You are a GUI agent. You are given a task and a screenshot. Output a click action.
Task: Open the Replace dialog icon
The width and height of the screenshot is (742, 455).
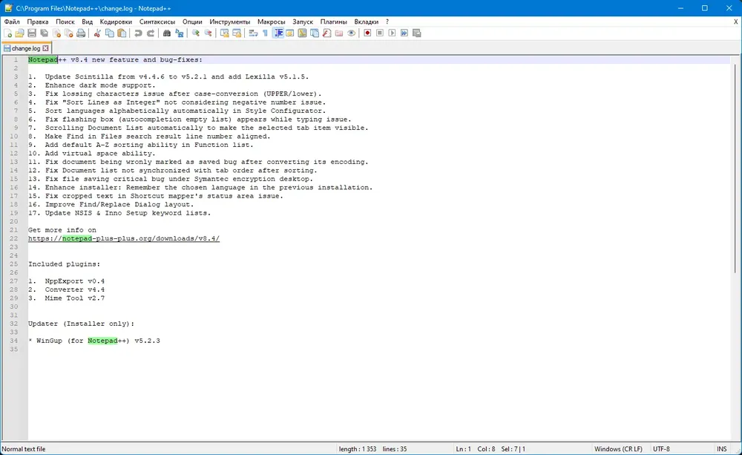click(179, 33)
